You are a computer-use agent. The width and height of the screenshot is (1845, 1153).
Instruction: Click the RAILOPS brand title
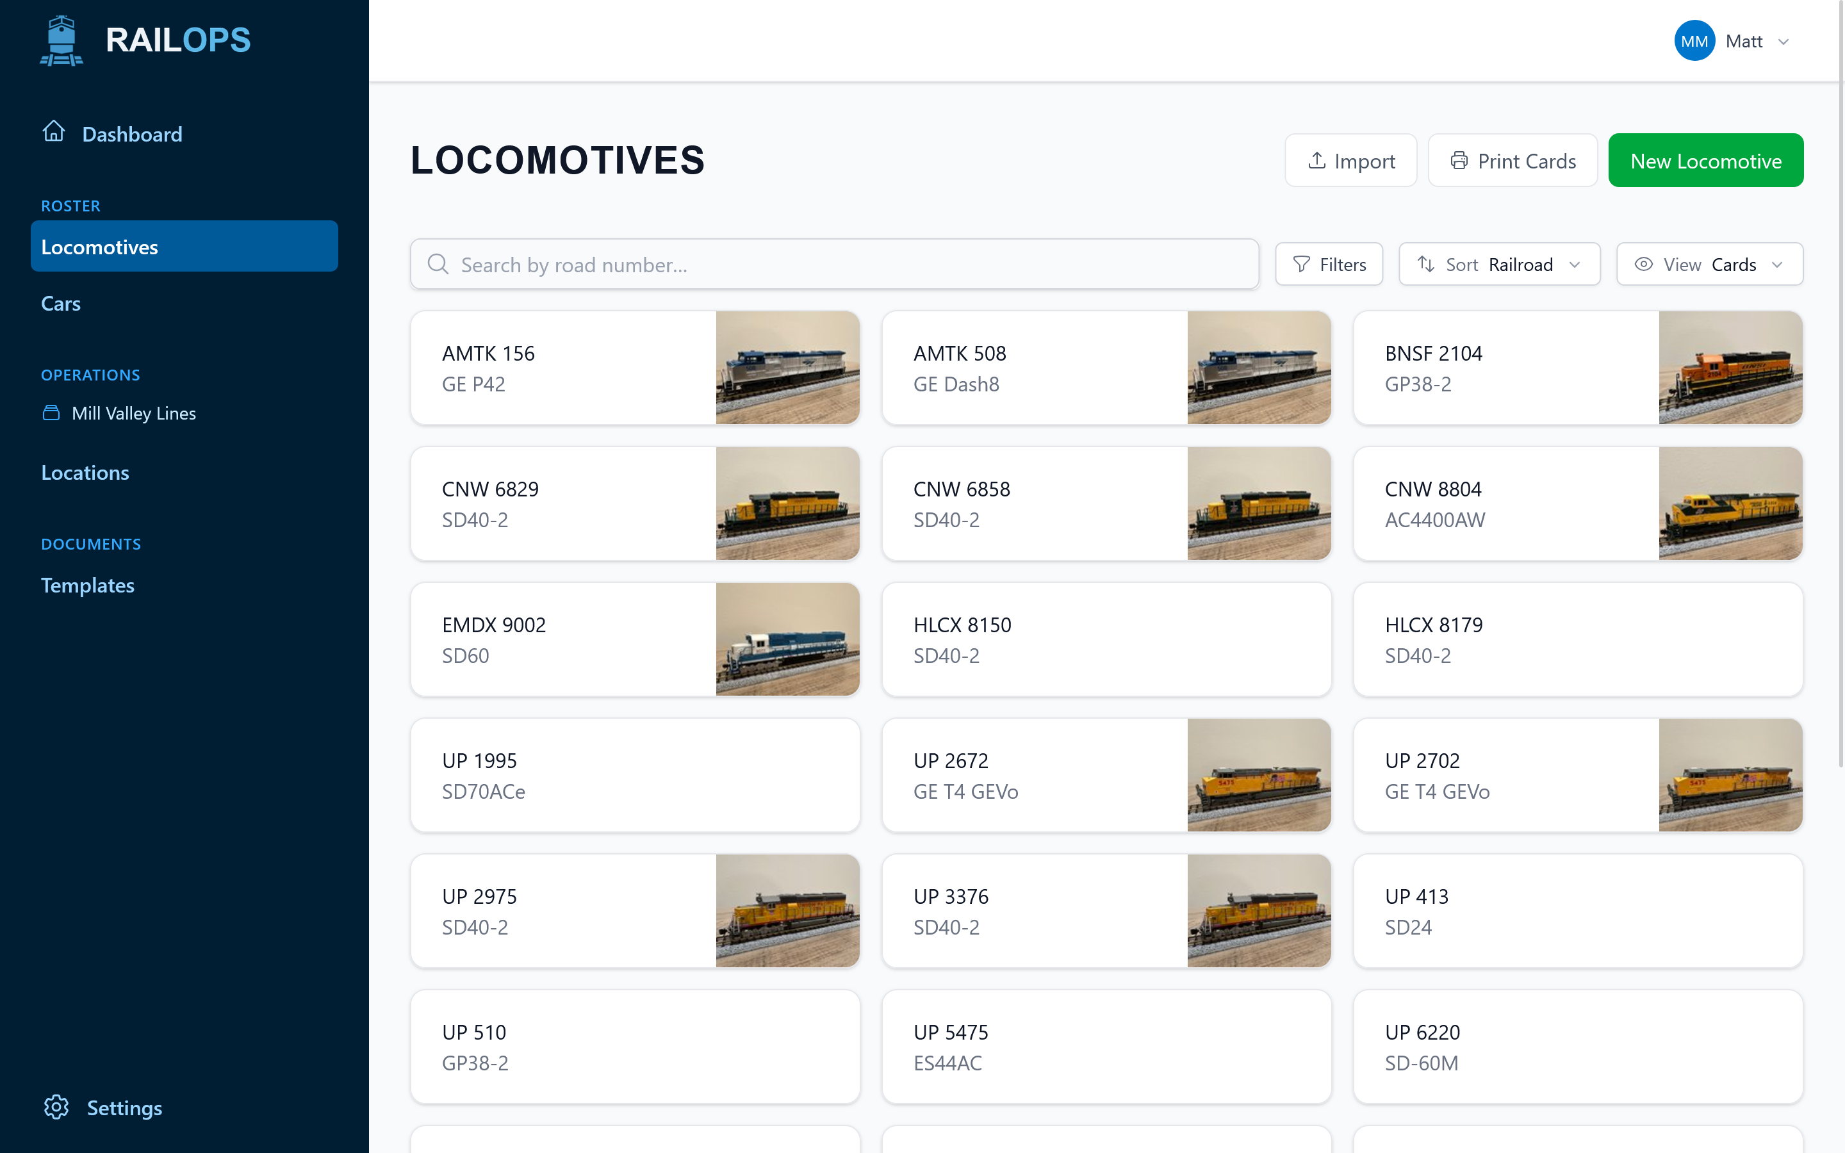click(x=177, y=40)
